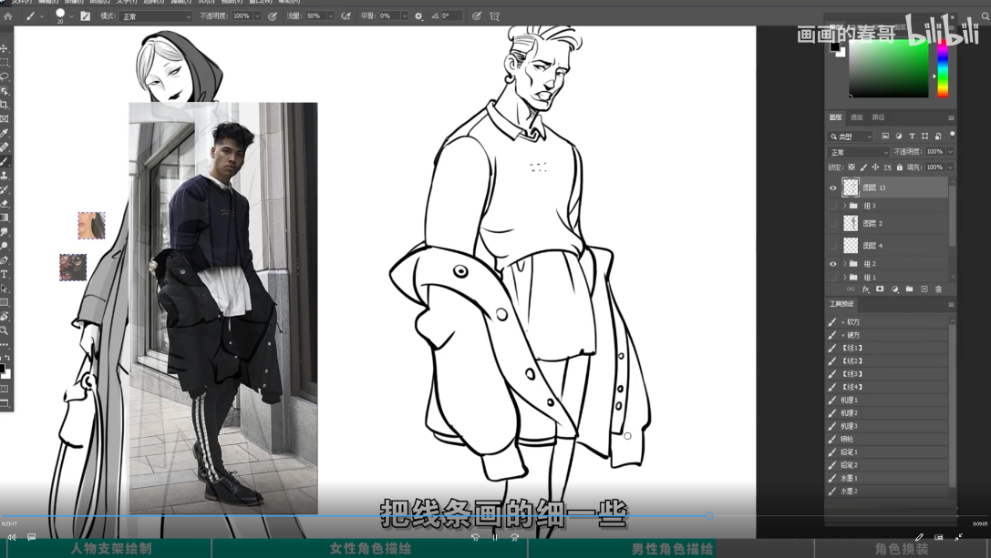The height and width of the screenshot is (558, 991).
Task: Toggle pressure for opacity icon
Action: [x=273, y=16]
